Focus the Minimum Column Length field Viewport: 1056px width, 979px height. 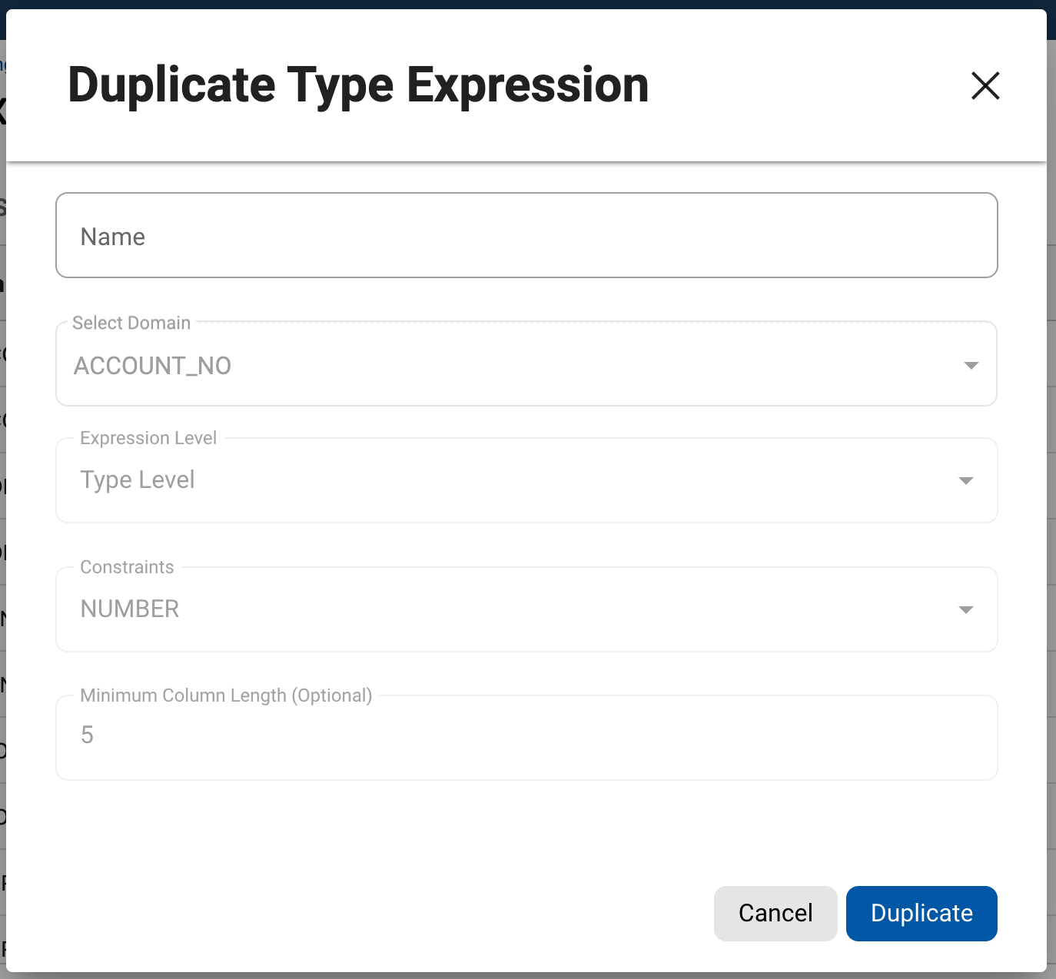[526, 738]
